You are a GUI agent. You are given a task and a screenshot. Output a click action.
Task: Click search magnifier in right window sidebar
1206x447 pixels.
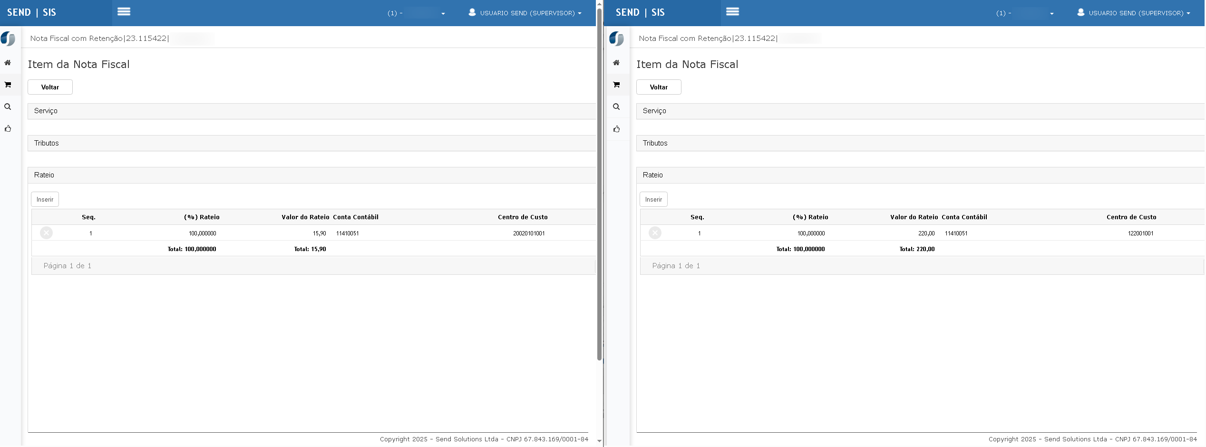[x=616, y=107]
